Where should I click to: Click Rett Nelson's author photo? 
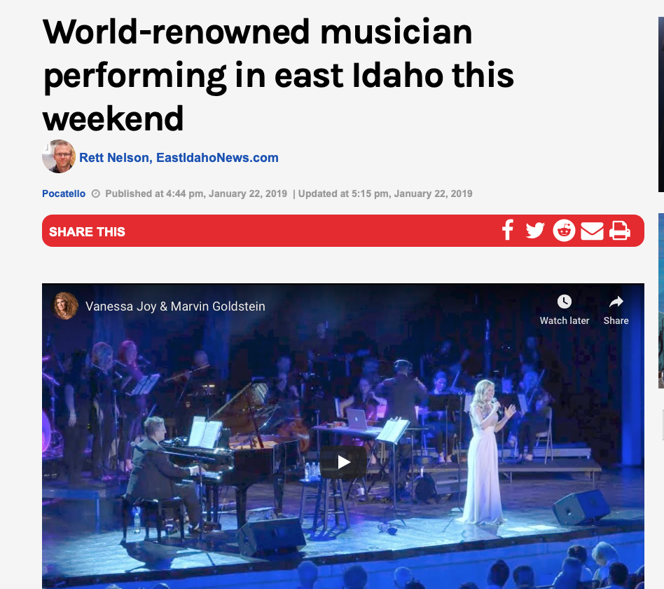59,156
